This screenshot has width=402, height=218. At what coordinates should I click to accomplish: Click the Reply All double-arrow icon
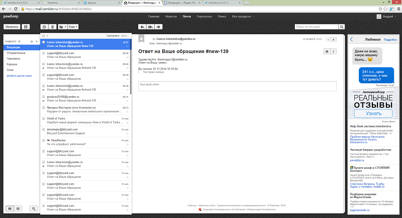coord(150,27)
